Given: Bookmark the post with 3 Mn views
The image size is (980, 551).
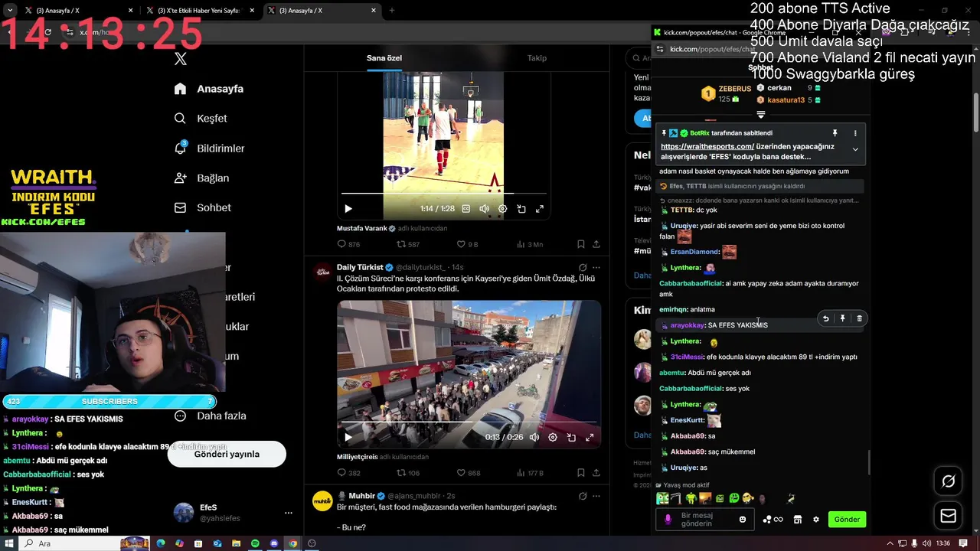Looking at the screenshot, I should (x=580, y=244).
